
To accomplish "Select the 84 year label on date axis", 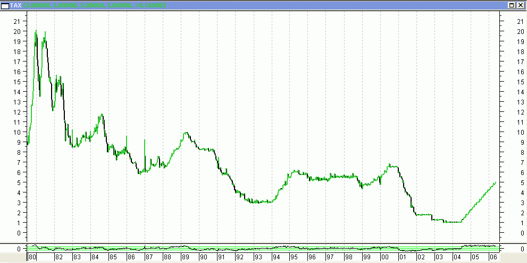I will [x=95, y=257].
